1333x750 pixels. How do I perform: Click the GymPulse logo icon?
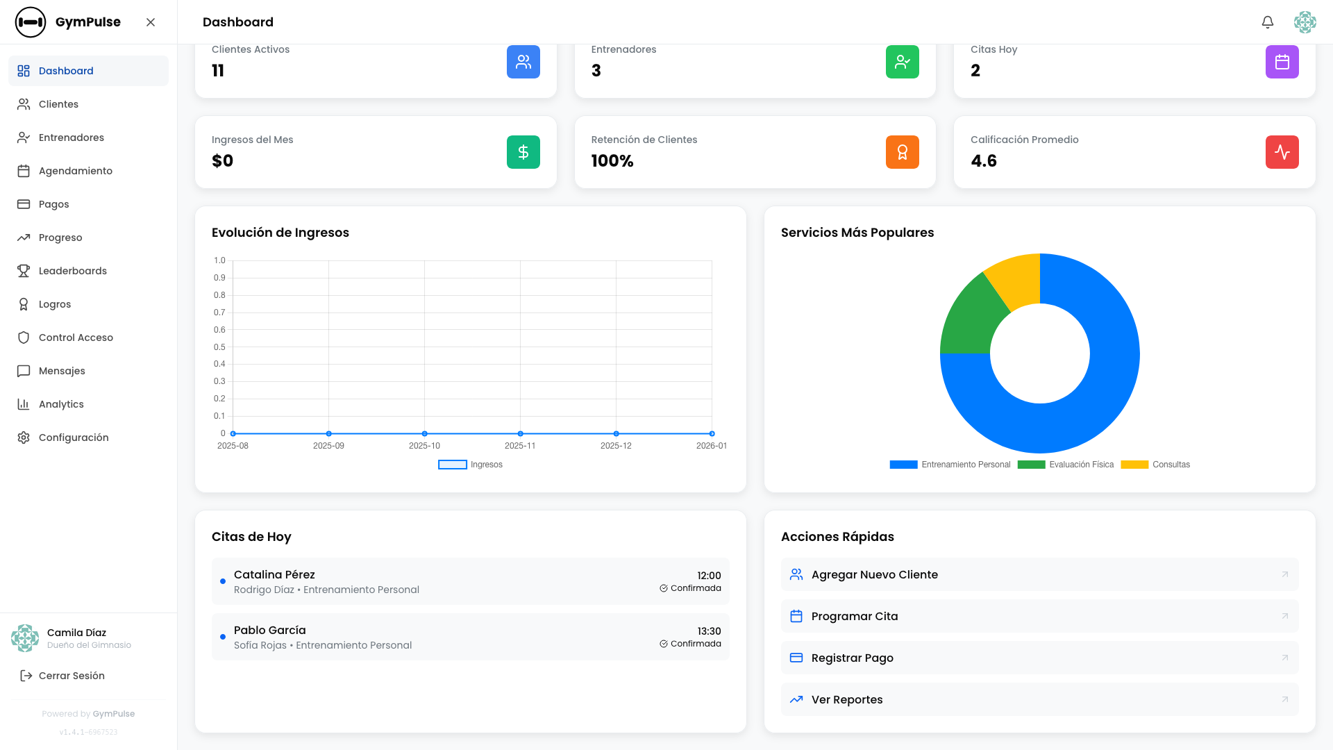[30, 22]
